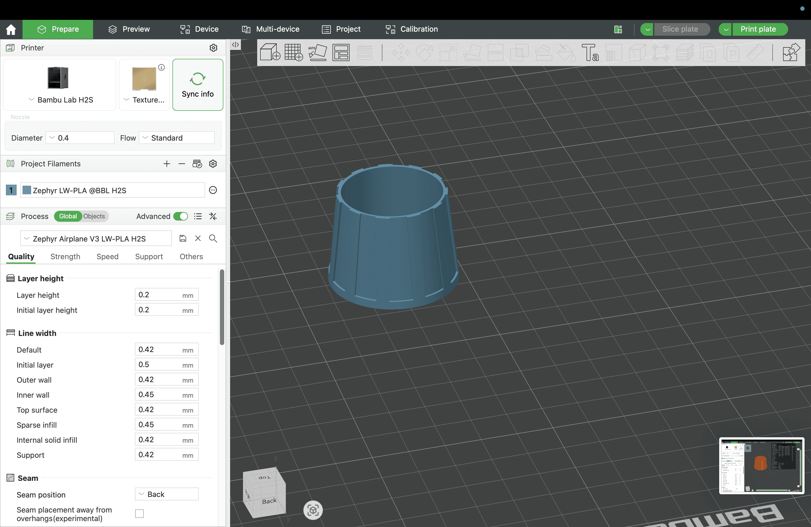Switch process scope to Objects
Viewport: 811px width, 527px height.
pos(94,217)
